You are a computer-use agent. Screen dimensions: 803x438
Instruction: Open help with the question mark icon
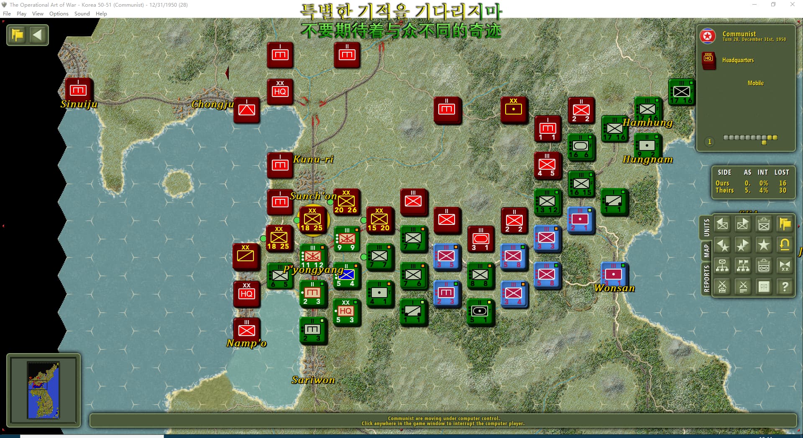pos(785,287)
